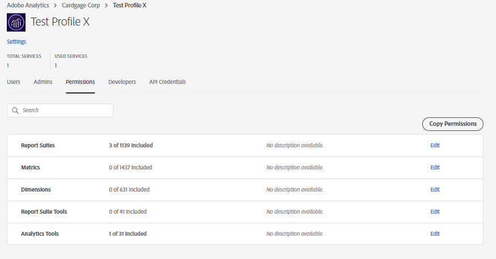
Task: Select the Report Suites row label
Action: coord(38,146)
